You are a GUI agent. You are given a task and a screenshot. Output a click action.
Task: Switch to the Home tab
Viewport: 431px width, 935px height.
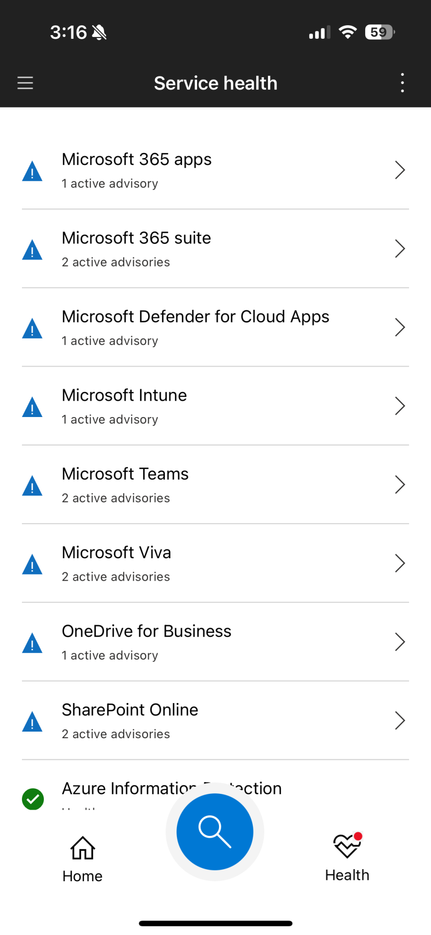pyautogui.click(x=83, y=859)
